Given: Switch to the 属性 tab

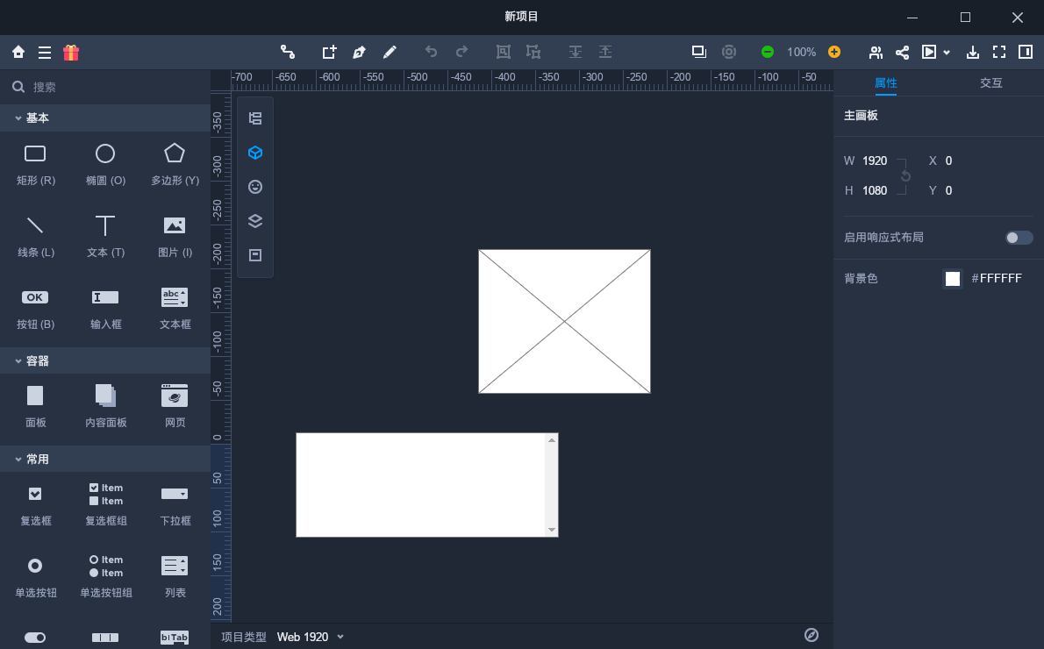Looking at the screenshot, I should [885, 83].
